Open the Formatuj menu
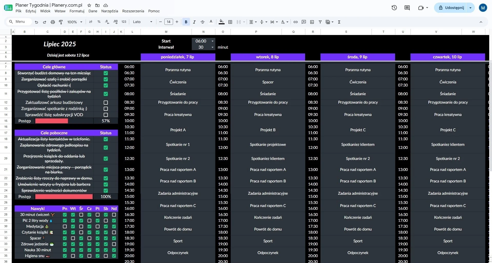Viewport: 492px width, 263px height. (77, 11)
